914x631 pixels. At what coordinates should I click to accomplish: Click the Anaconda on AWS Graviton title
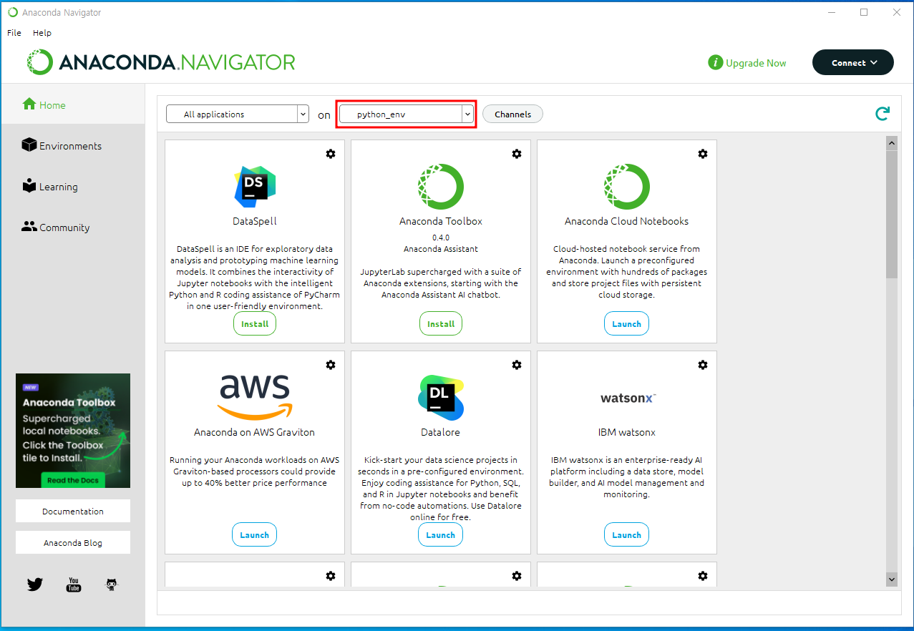[255, 432]
